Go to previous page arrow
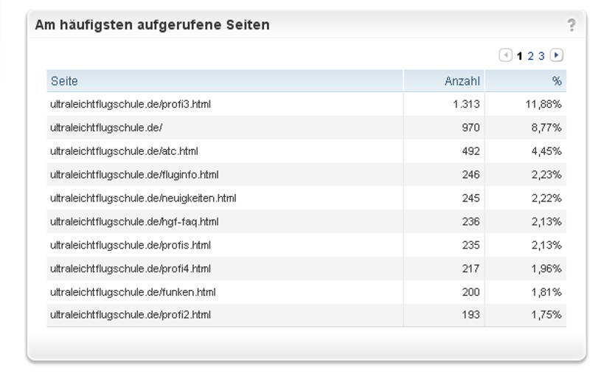Image resolution: width=590 pixels, height=377 pixels. coord(505,55)
